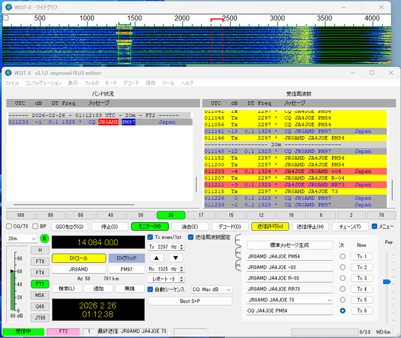Click the audio level meter bar
This screenshot has height=338, width=401.
point(13,290)
